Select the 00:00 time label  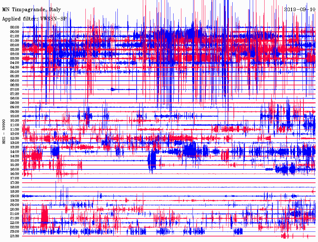coord(15,27)
